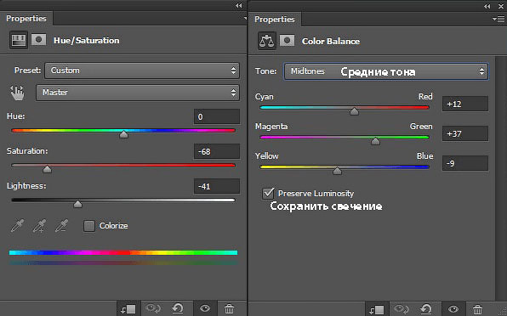This screenshot has height=316, width=507.
Task: Open the Tone dropdown set to Midtones
Action: pyautogui.click(x=386, y=71)
